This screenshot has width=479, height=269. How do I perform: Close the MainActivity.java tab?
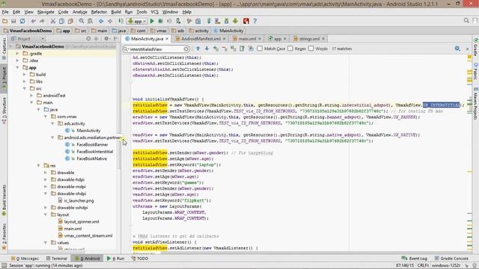pos(167,39)
